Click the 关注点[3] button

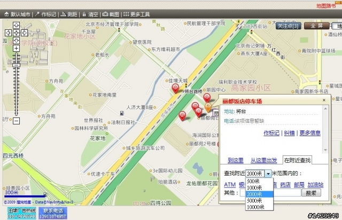289,26
